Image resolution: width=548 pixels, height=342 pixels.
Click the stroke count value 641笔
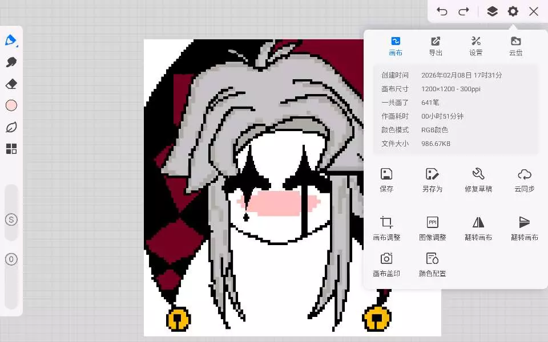tap(430, 103)
